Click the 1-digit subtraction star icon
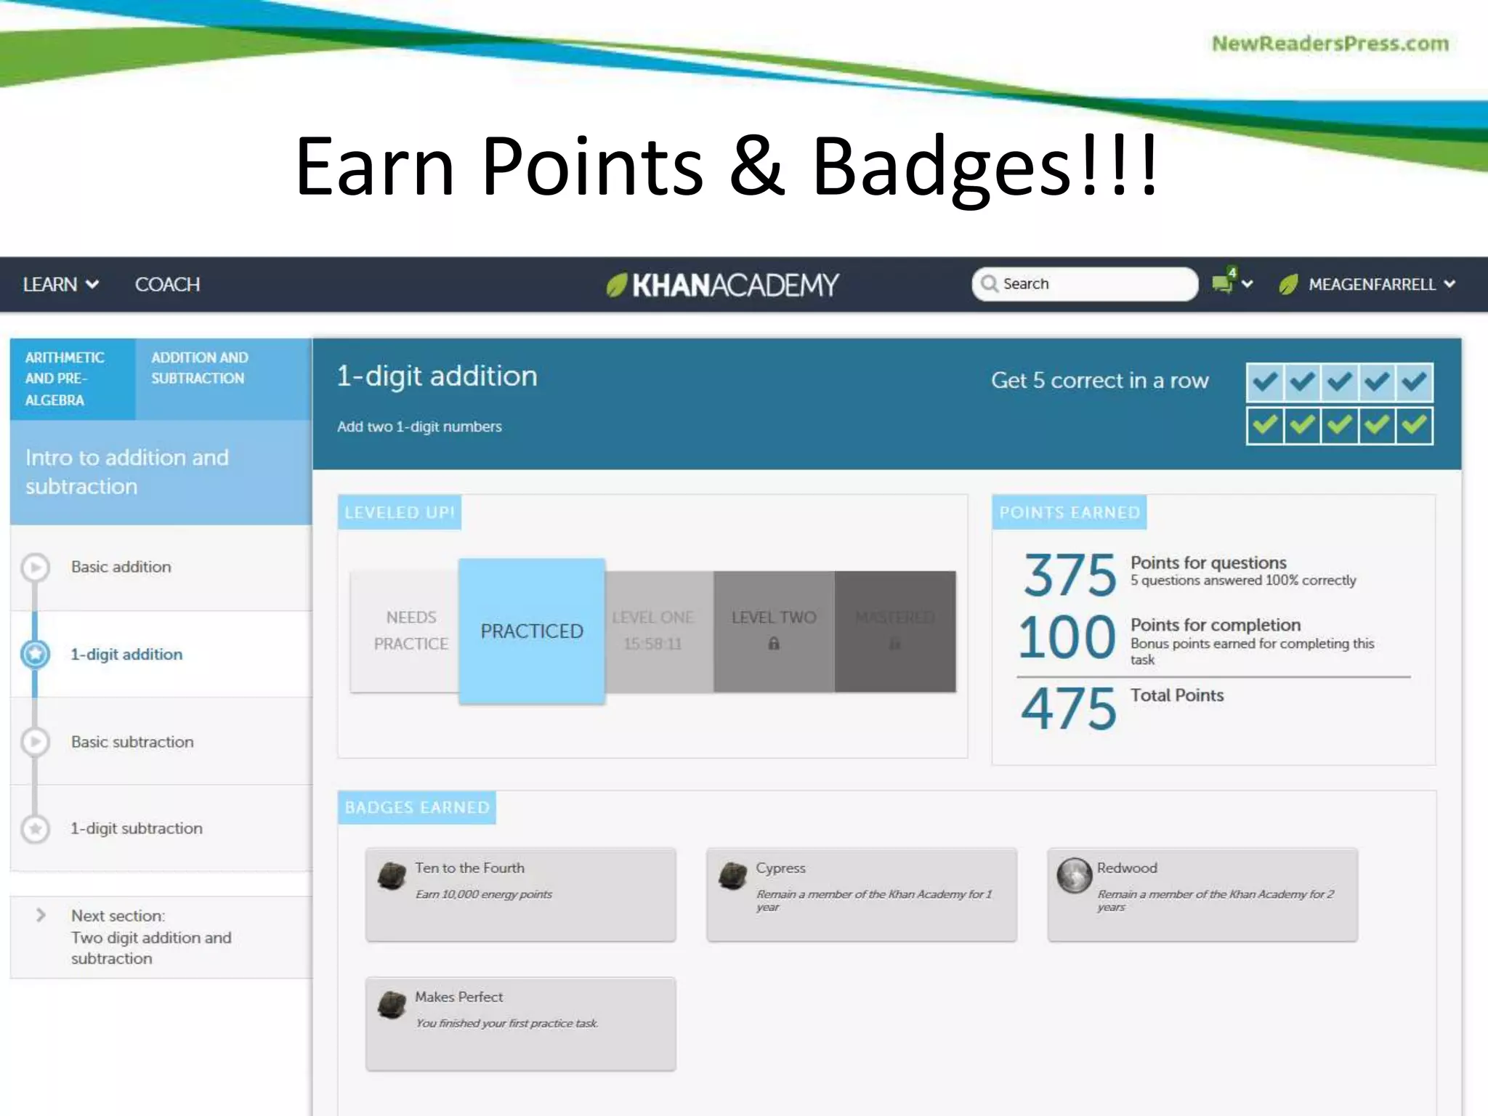The image size is (1488, 1116). 36,829
